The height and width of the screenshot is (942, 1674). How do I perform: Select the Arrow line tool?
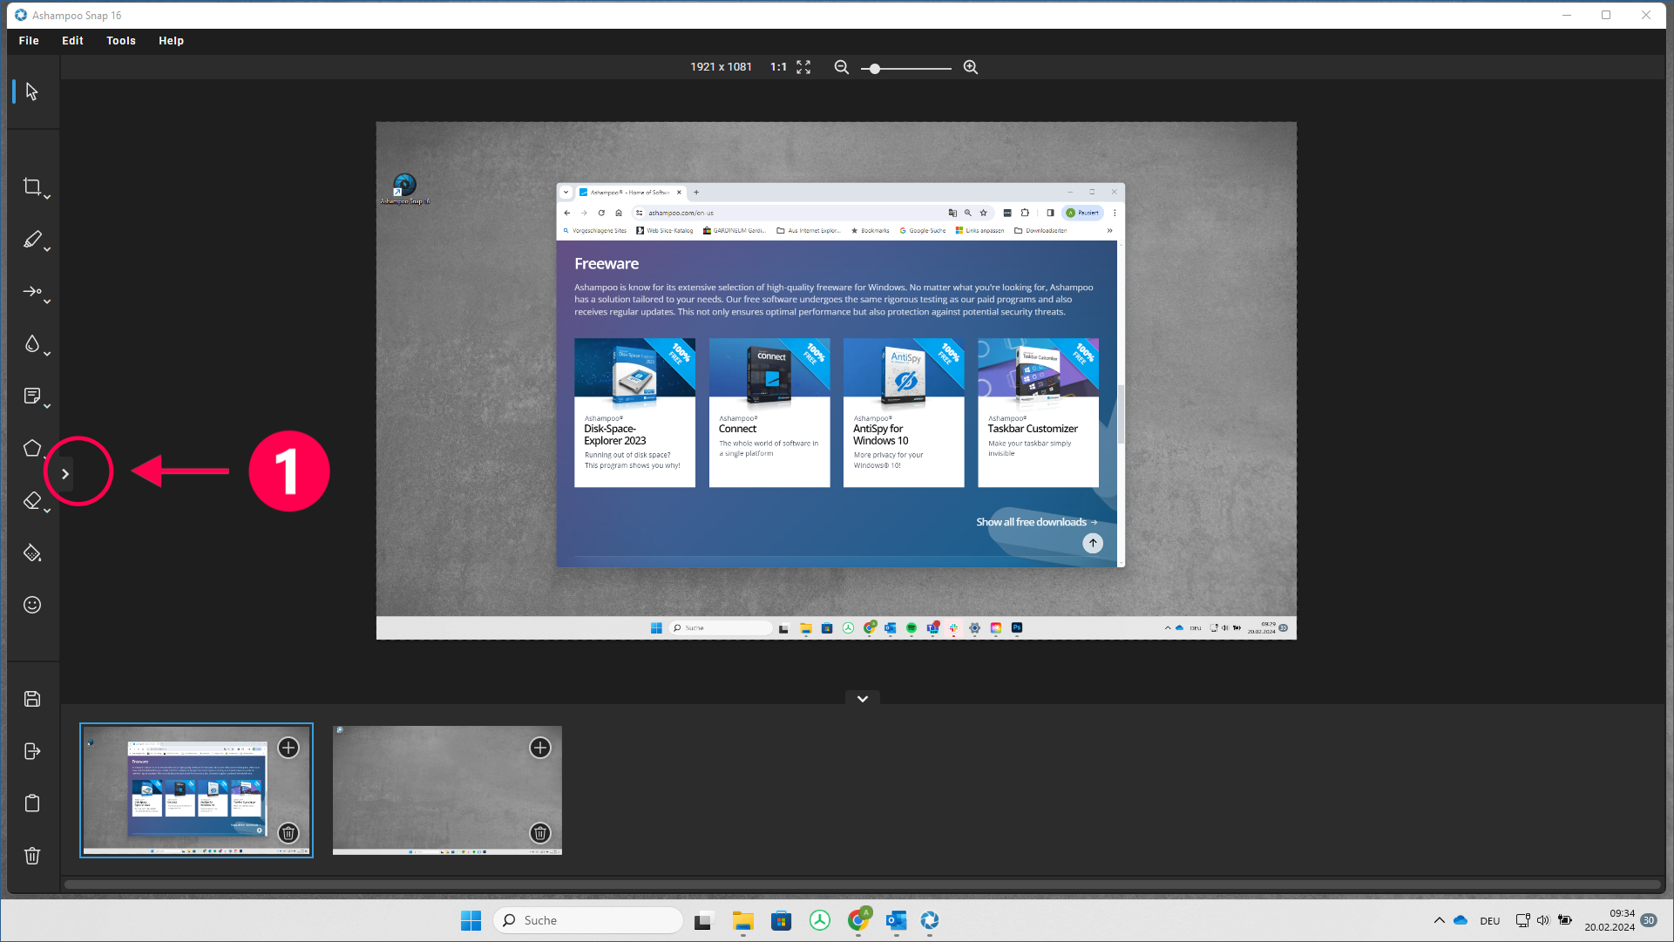[x=32, y=291]
